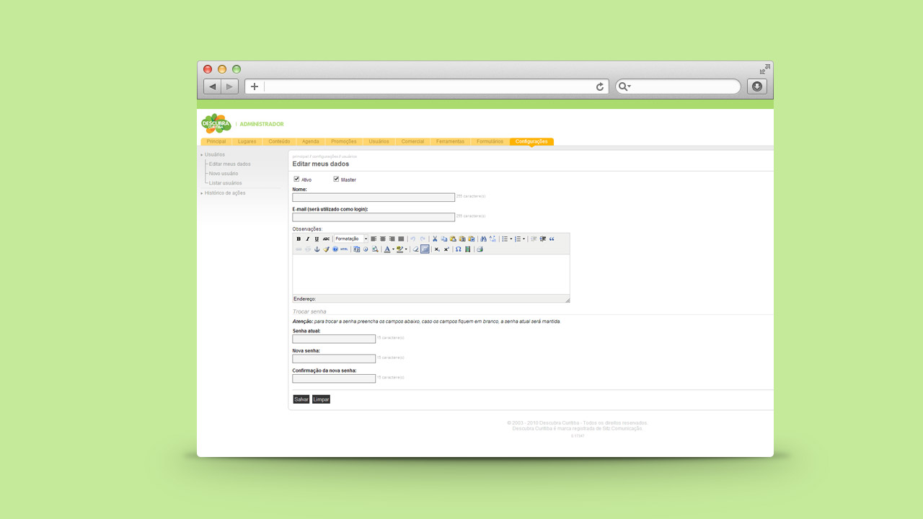
Task: Align text left in the editor
Action: pos(374,239)
